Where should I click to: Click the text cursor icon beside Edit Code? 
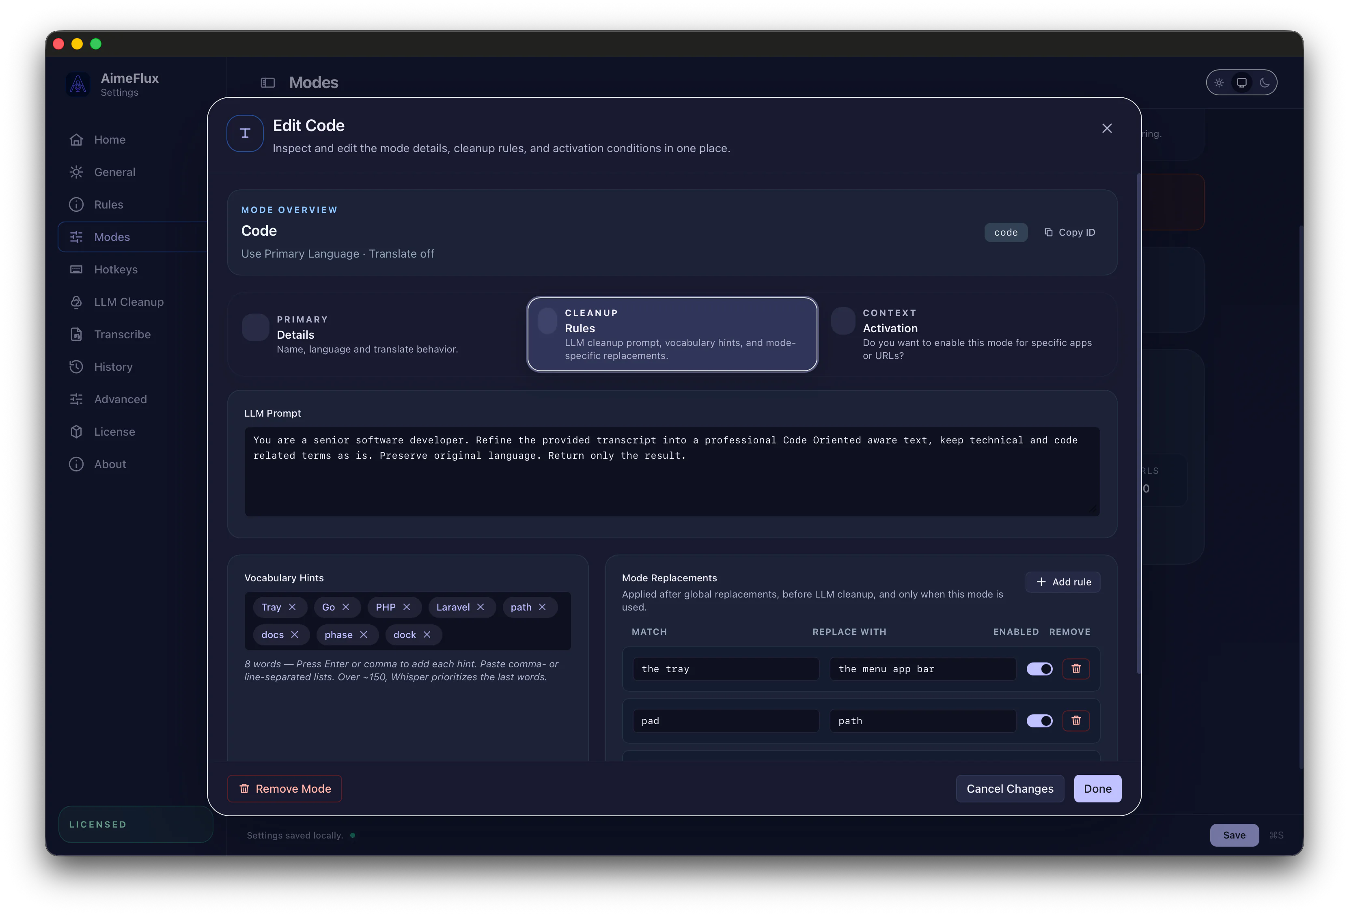[x=245, y=133]
